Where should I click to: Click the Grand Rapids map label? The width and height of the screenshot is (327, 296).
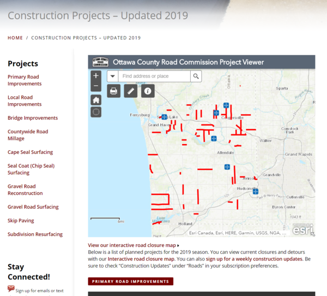pos(299,154)
